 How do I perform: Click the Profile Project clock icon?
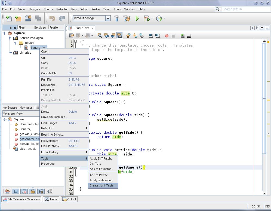coord(159,18)
